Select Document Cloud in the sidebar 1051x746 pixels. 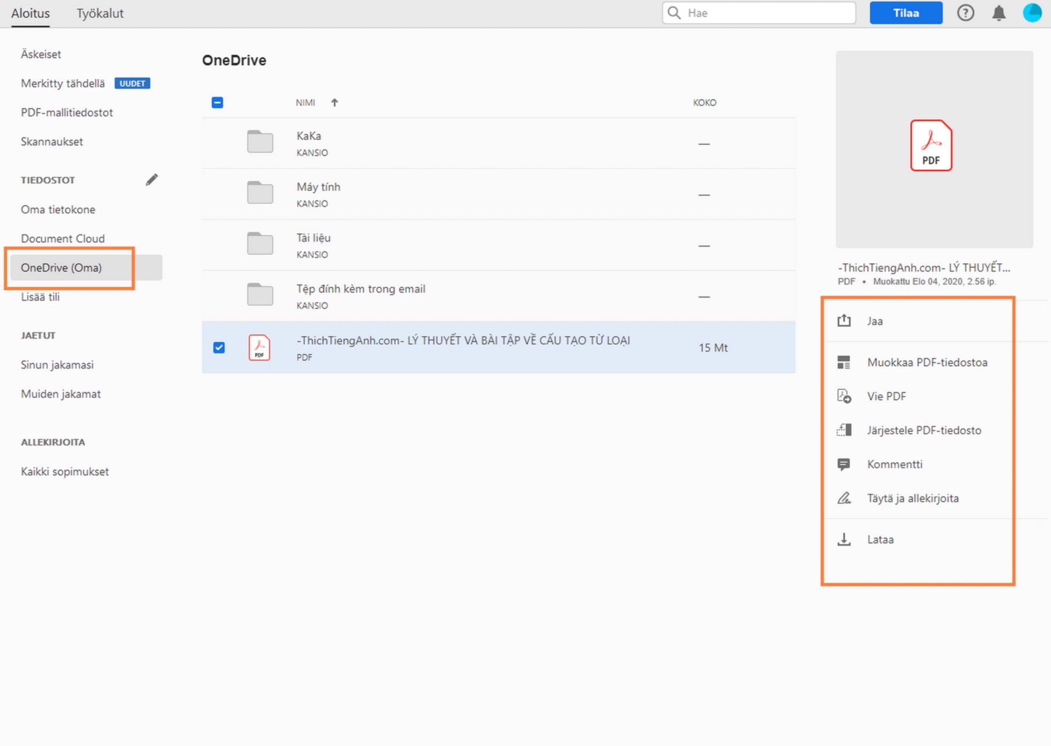(x=62, y=238)
